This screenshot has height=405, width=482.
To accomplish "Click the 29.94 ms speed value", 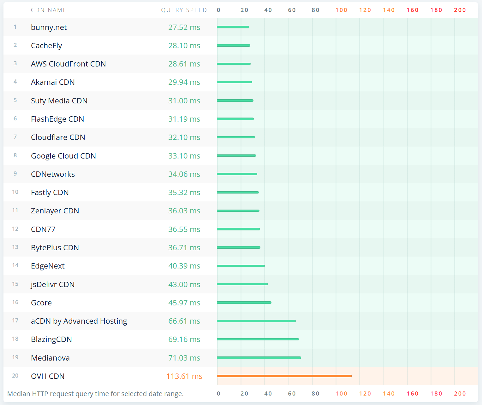I will (x=184, y=82).
